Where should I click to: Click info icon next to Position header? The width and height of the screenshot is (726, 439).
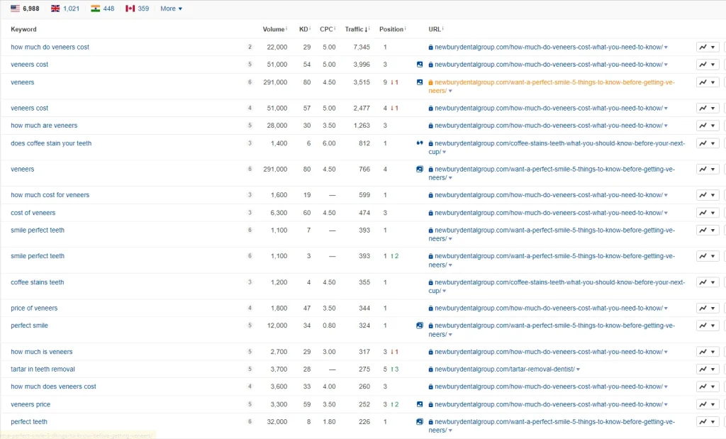[x=405, y=28]
